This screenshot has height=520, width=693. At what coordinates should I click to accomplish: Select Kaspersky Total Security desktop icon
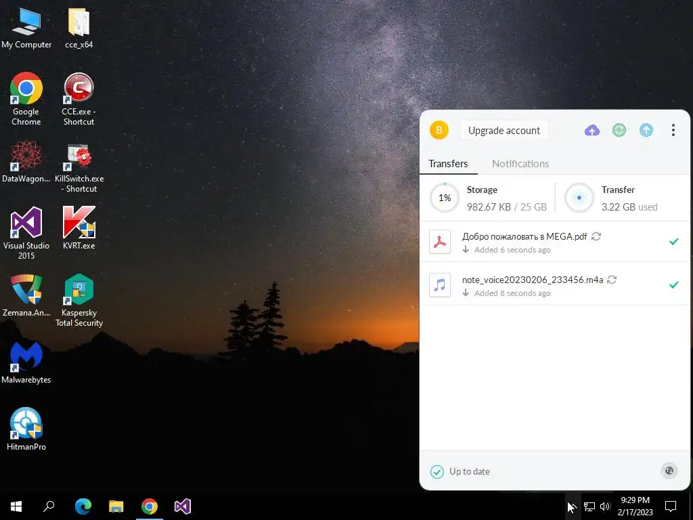click(x=79, y=301)
